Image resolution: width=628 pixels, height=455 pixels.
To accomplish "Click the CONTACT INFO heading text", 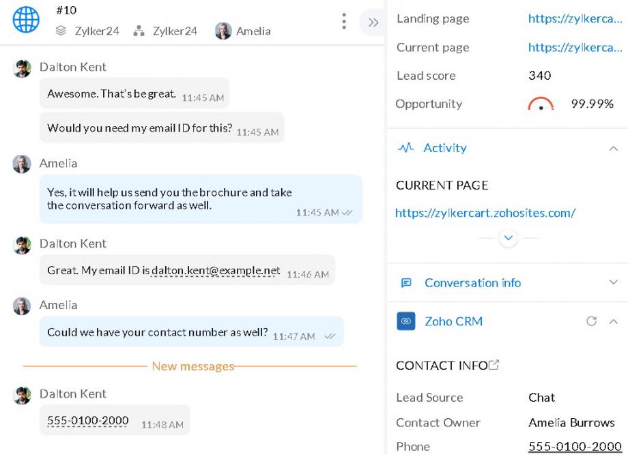I will [x=442, y=366].
